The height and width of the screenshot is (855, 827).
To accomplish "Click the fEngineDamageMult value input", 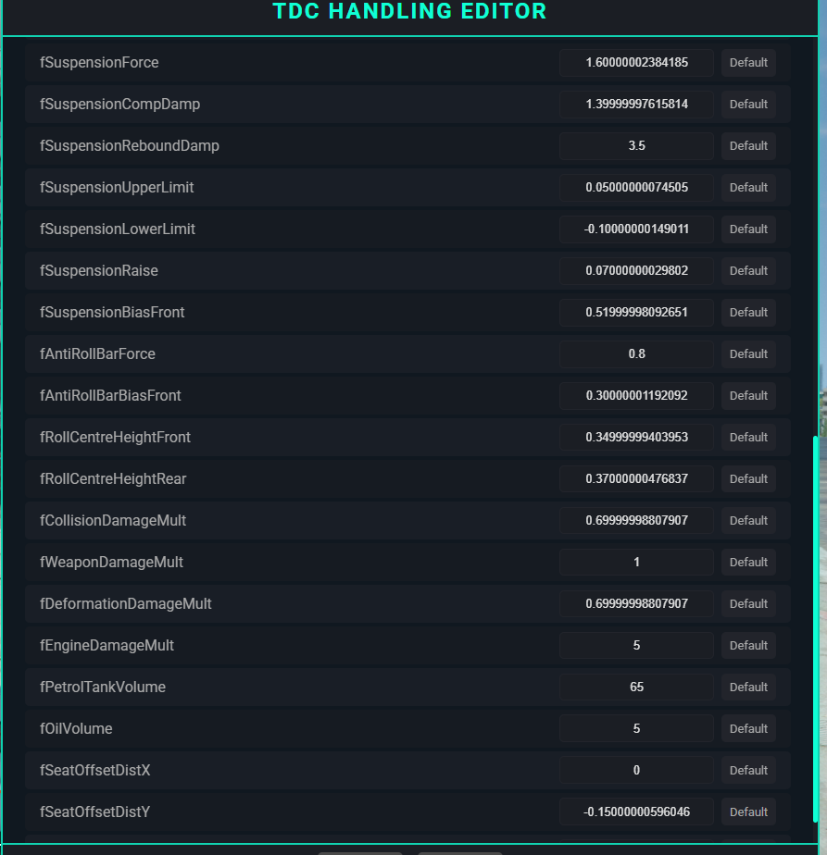I will (636, 646).
